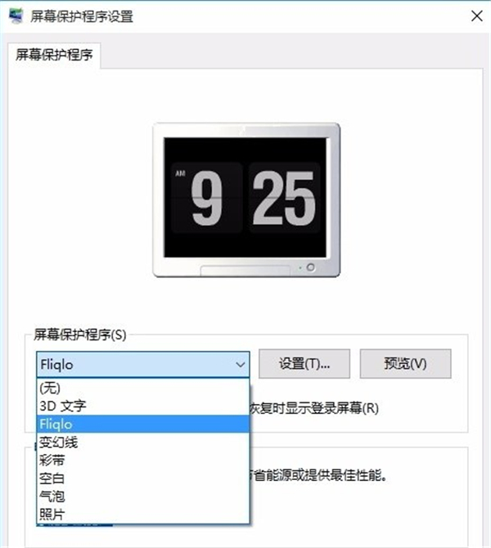Image resolution: width=491 pixels, height=548 pixels.
Task: Collapse the Fliqlo dropdown arrow
Action: 241,365
